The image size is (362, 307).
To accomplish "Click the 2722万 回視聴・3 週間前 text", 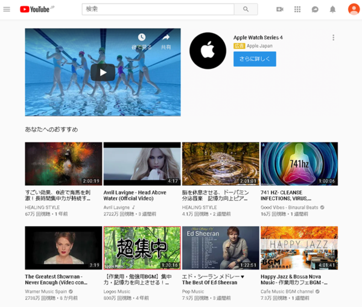I will pyautogui.click(x=130, y=214).
